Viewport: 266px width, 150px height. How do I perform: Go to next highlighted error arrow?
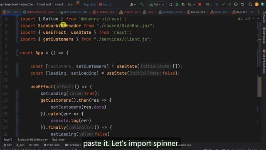tap(259, 18)
